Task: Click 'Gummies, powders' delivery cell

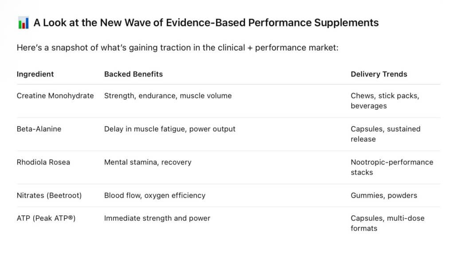Action: click(384, 195)
